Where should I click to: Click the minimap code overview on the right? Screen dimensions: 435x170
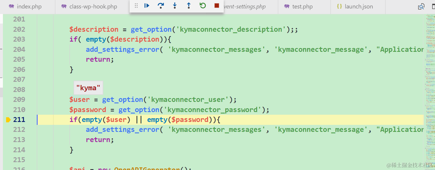click(429, 92)
